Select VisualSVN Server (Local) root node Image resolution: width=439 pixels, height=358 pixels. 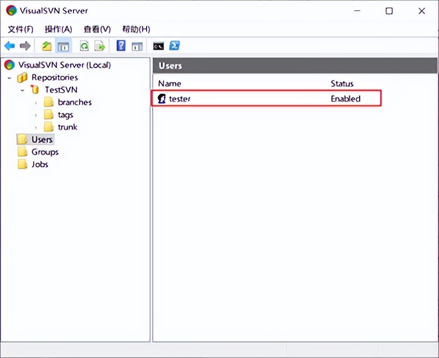(64, 65)
